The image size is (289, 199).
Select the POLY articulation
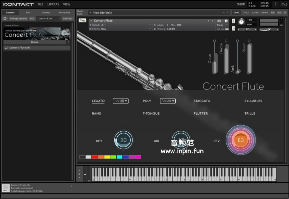point(147,101)
